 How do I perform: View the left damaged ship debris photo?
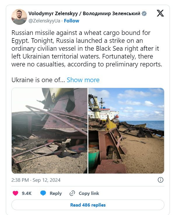(49, 131)
